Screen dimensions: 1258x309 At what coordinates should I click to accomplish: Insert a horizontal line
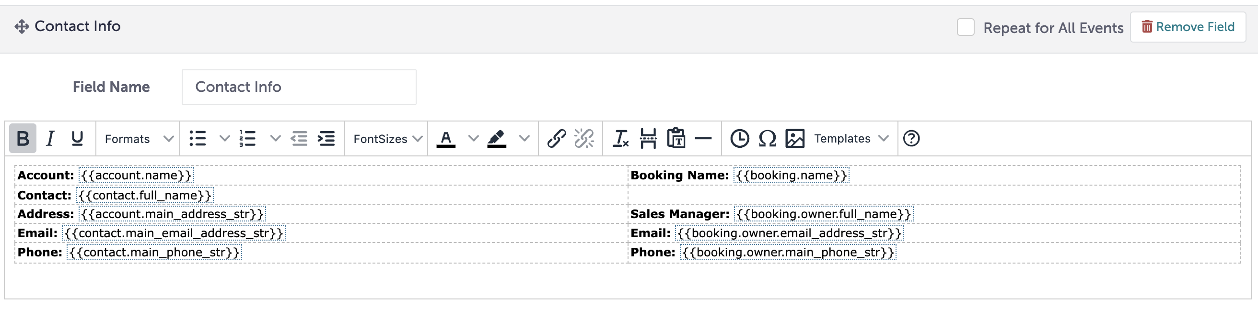pos(703,138)
